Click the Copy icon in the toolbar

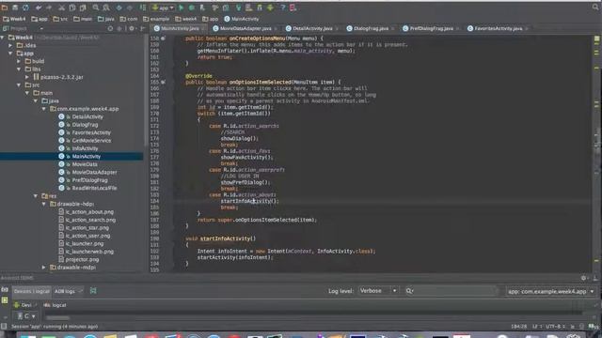point(71,8)
